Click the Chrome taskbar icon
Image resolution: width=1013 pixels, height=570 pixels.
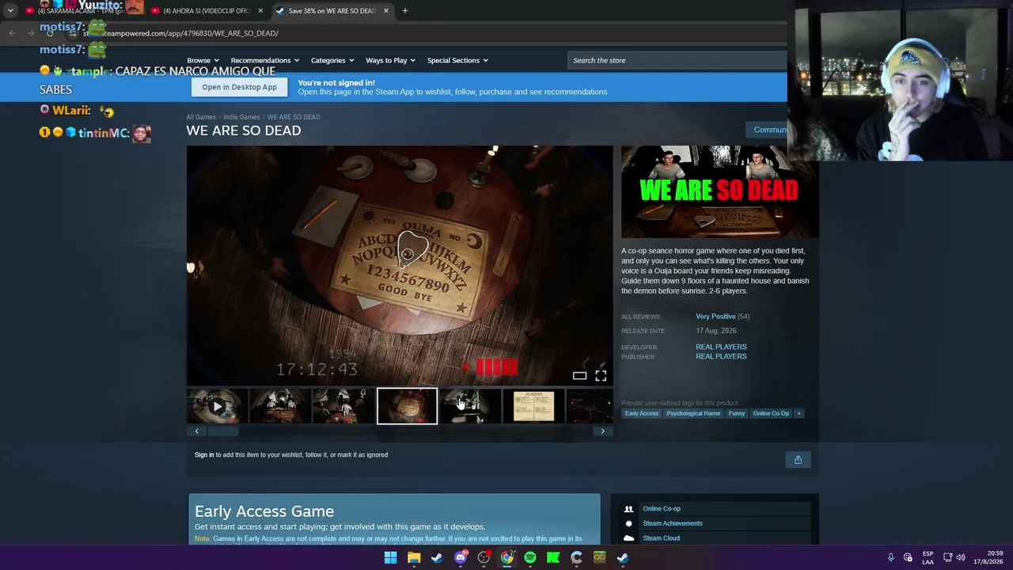(506, 557)
